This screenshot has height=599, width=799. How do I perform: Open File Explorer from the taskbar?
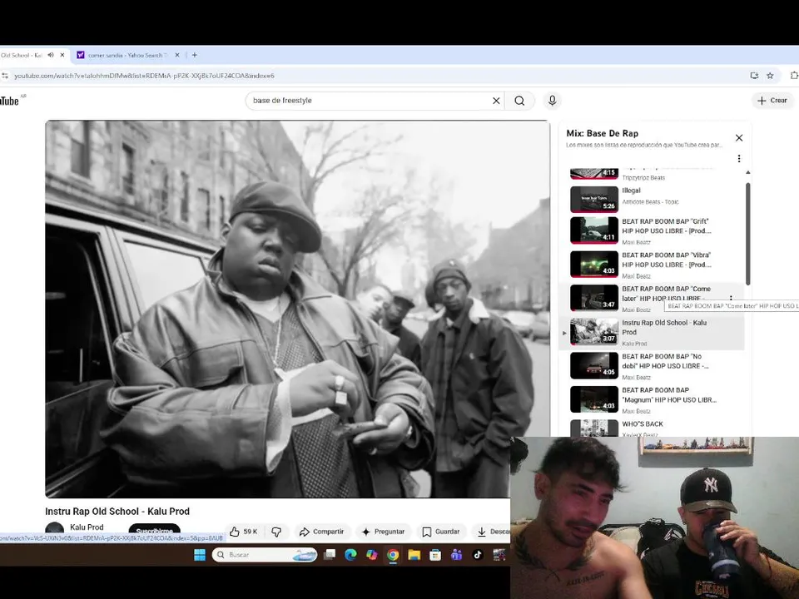[414, 555]
